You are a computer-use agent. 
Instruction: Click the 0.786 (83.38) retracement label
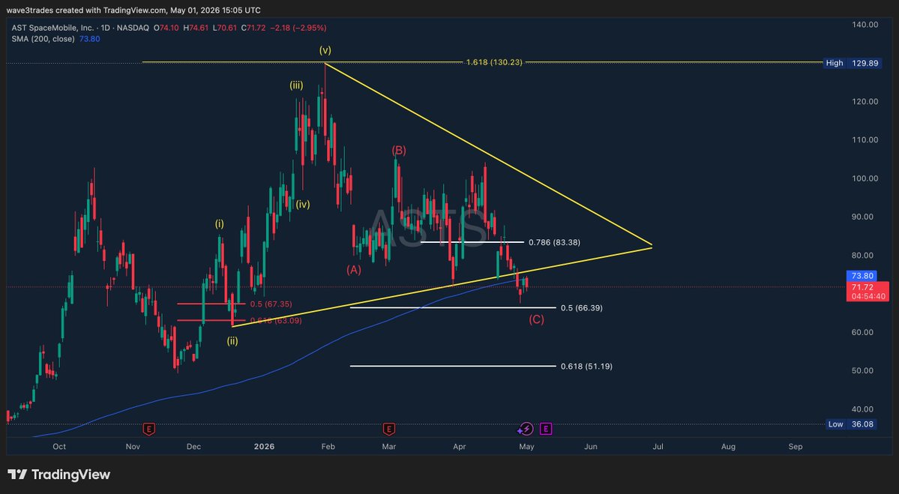click(x=554, y=242)
